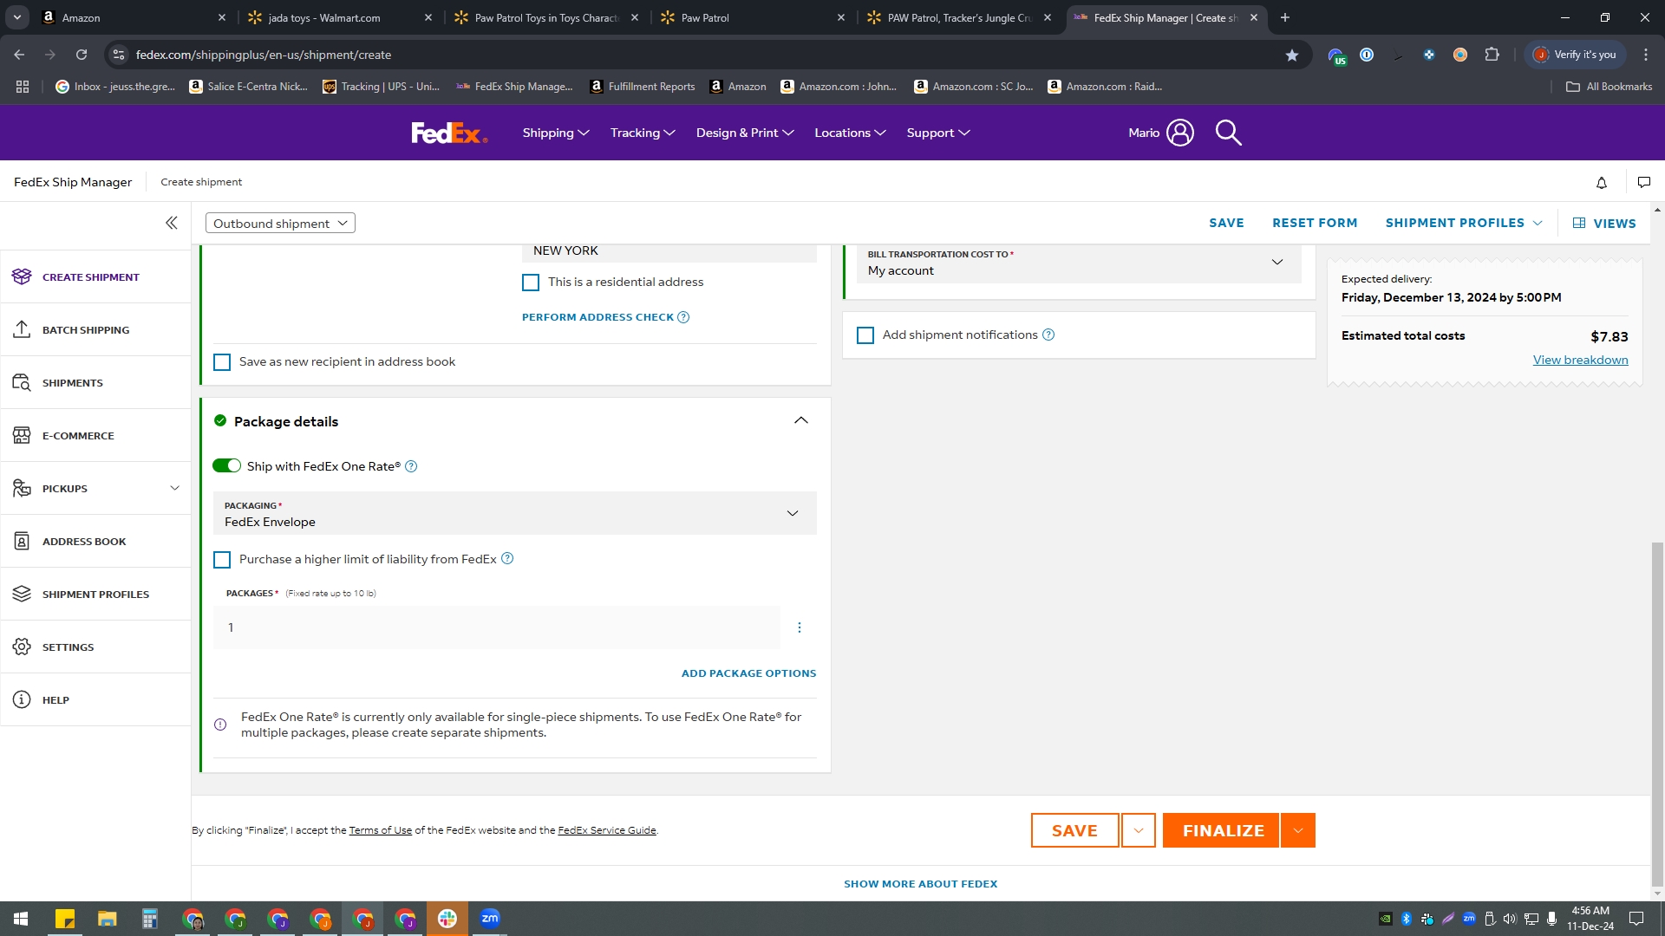This screenshot has height=936, width=1665.
Task: Open the Chrome tab search dropdown
Action: pyautogui.click(x=17, y=17)
